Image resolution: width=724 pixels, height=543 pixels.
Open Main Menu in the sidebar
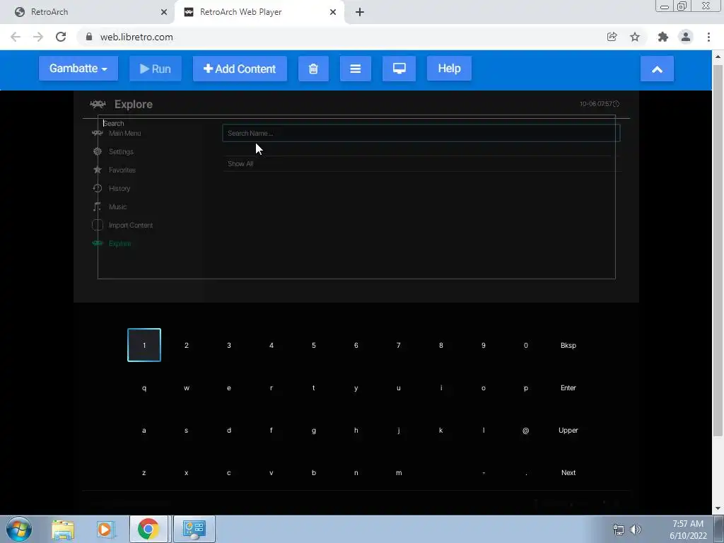coord(124,133)
